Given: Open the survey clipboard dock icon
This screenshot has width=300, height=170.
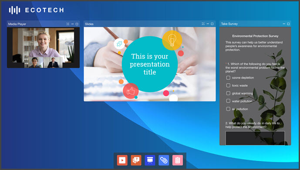Looking at the screenshot, I should click(178, 160).
